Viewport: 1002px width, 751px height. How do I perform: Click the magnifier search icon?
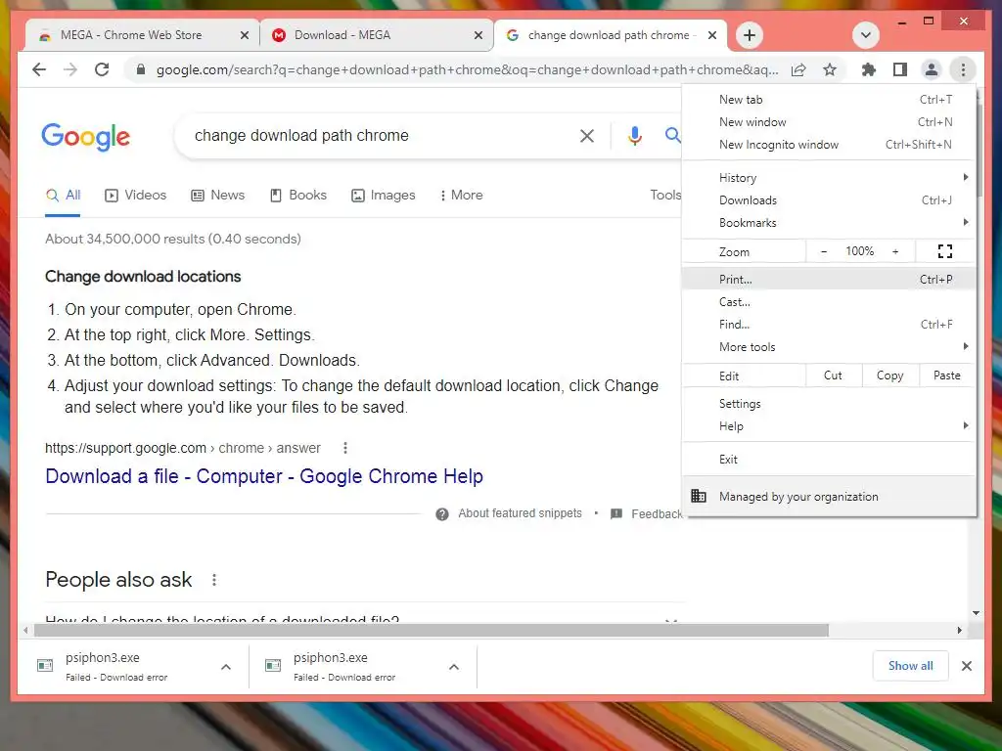click(x=672, y=135)
